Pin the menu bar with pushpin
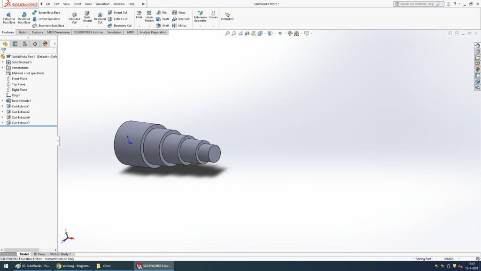Image resolution: width=481 pixels, height=271 pixels. (x=142, y=4)
